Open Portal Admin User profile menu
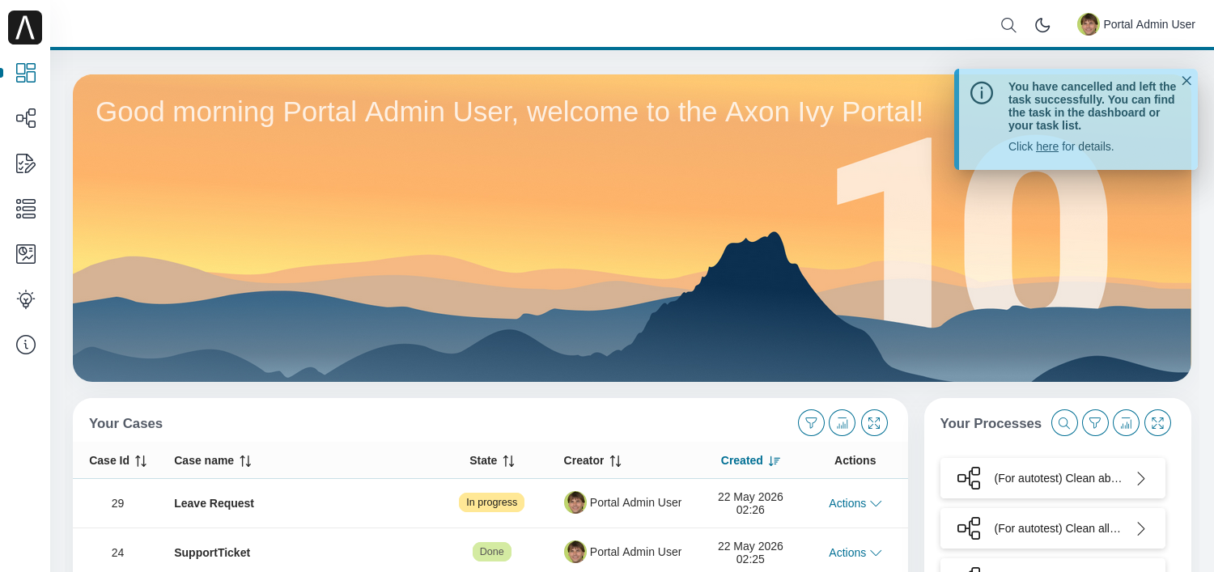The width and height of the screenshot is (1214, 572). [1136, 24]
